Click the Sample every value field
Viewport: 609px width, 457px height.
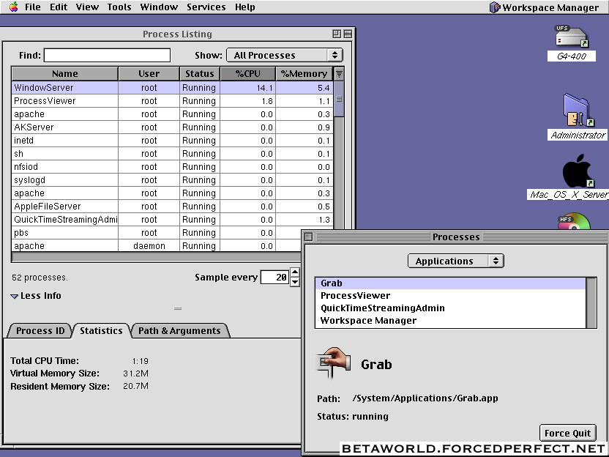274,277
